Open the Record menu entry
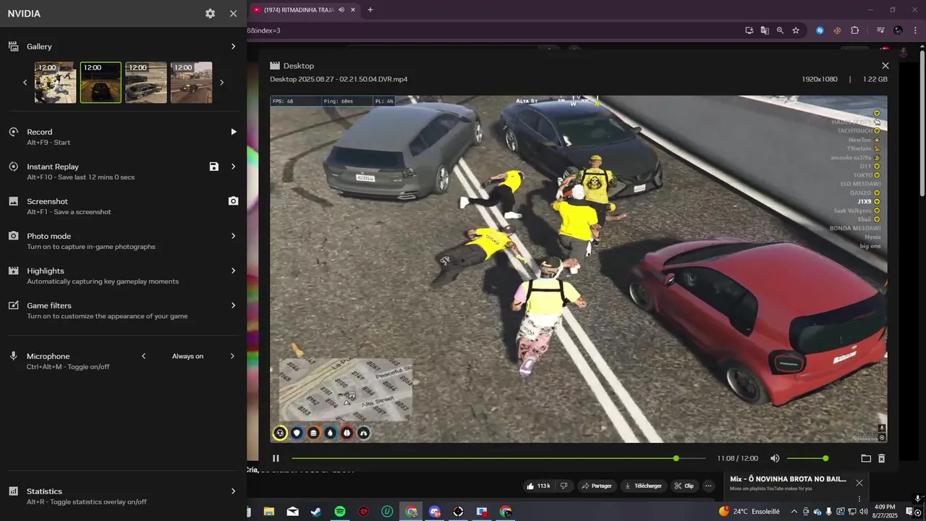This screenshot has height=521, width=926. (x=123, y=137)
